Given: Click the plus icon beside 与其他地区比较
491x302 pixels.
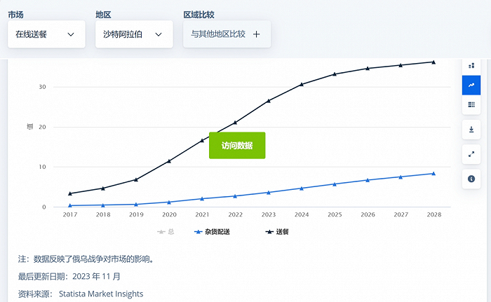Looking at the screenshot, I should [256, 34].
